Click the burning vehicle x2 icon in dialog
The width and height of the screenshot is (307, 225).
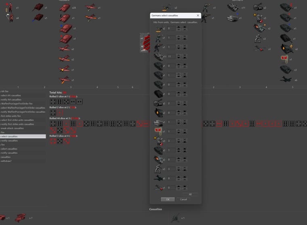click(x=159, y=160)
